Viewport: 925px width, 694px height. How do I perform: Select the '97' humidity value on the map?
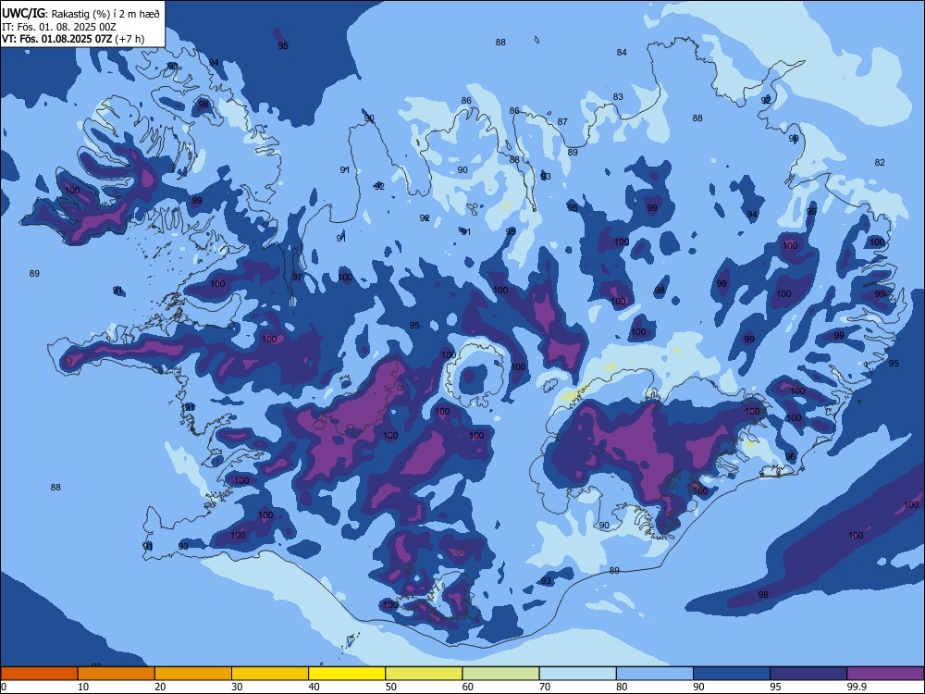(297, 278)
